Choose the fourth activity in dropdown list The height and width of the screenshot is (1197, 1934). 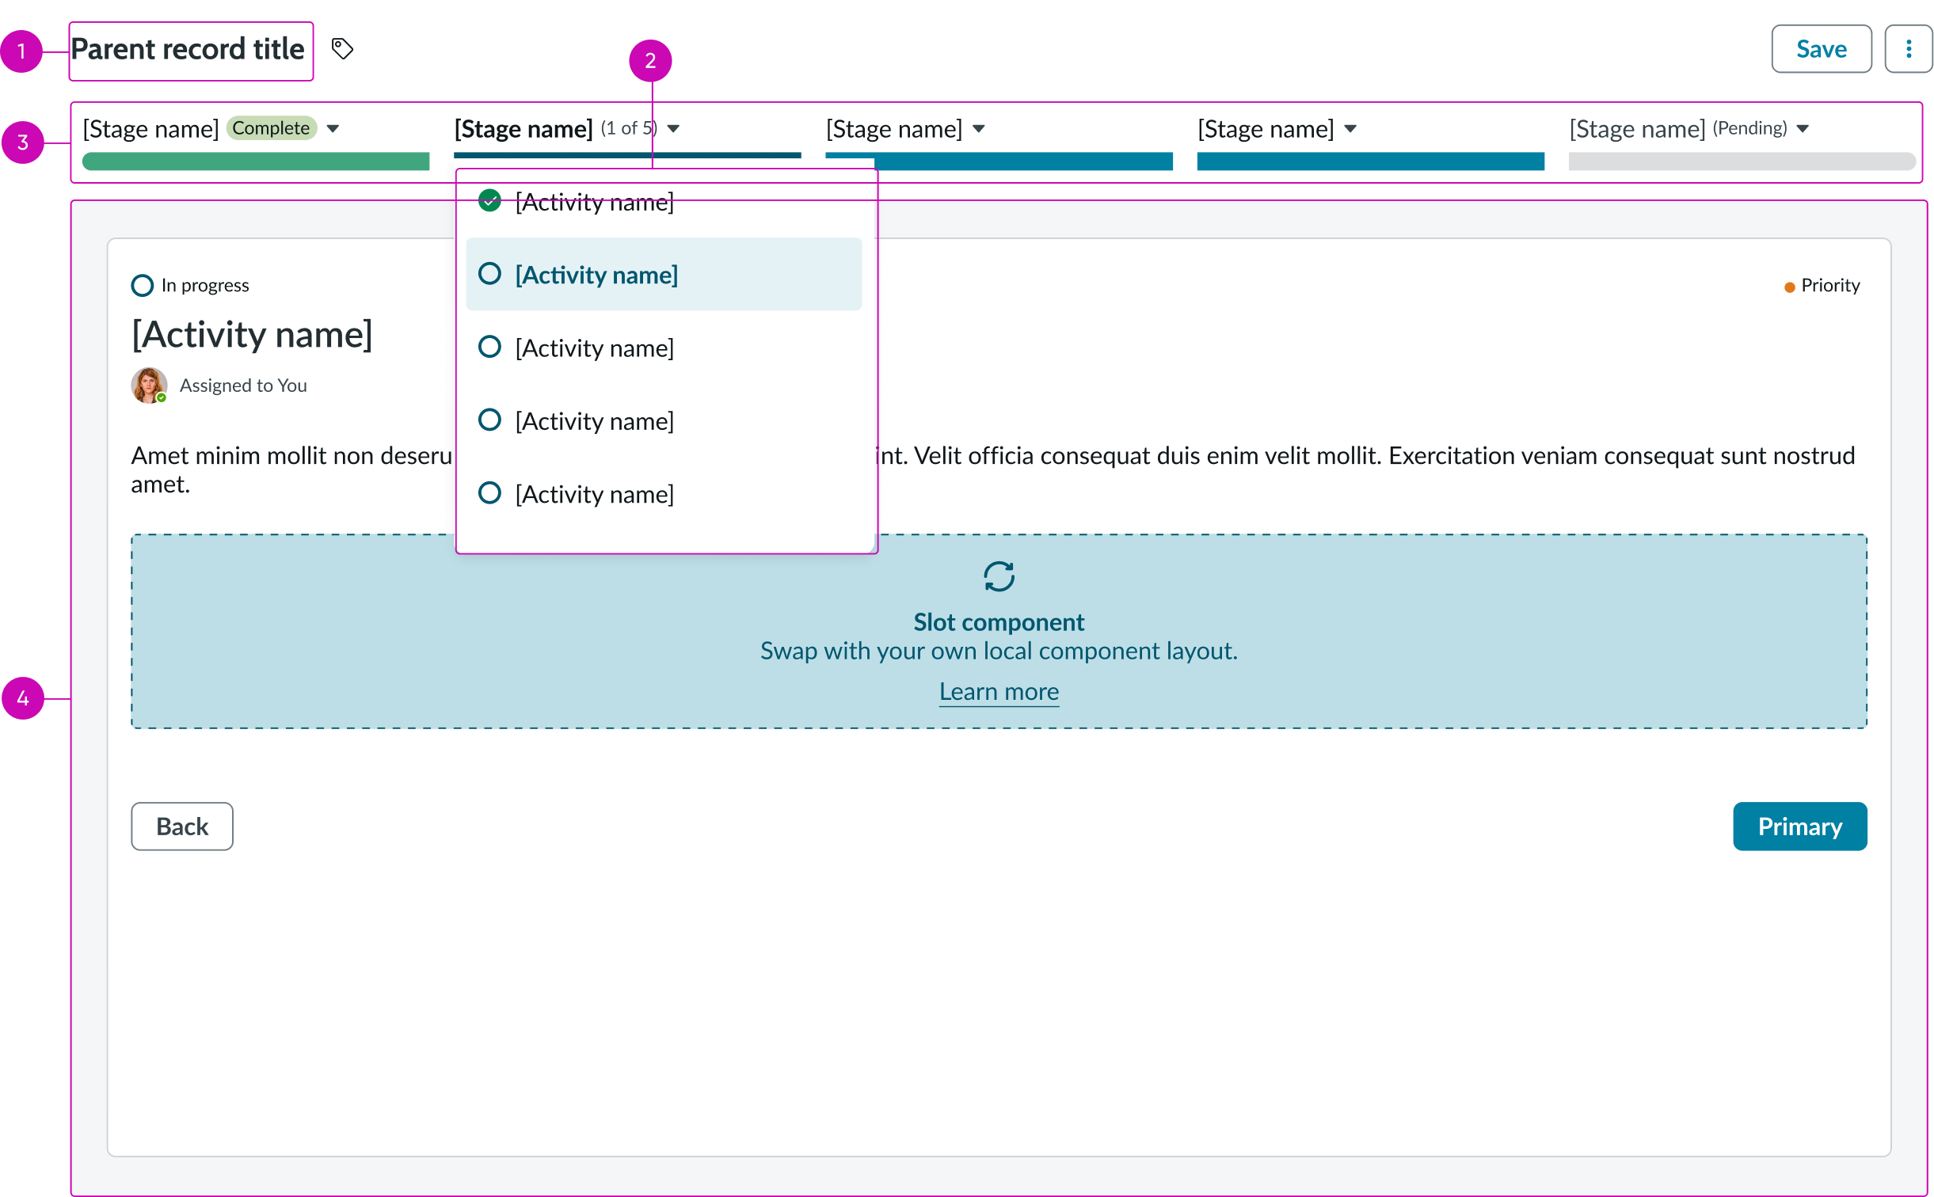coord(594,421)
